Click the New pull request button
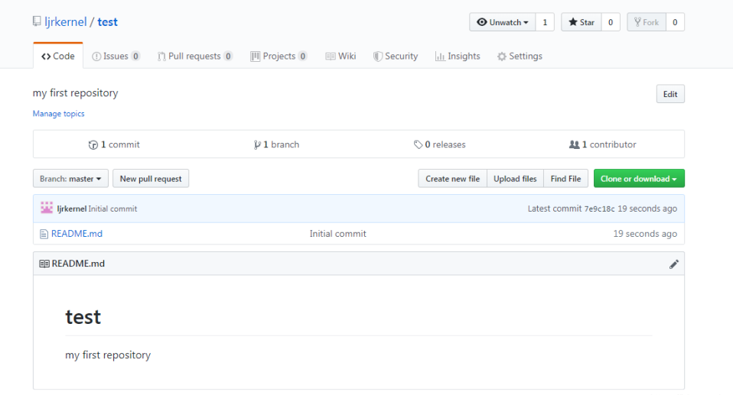Viewport: 733px width, 395px height. 151,178
